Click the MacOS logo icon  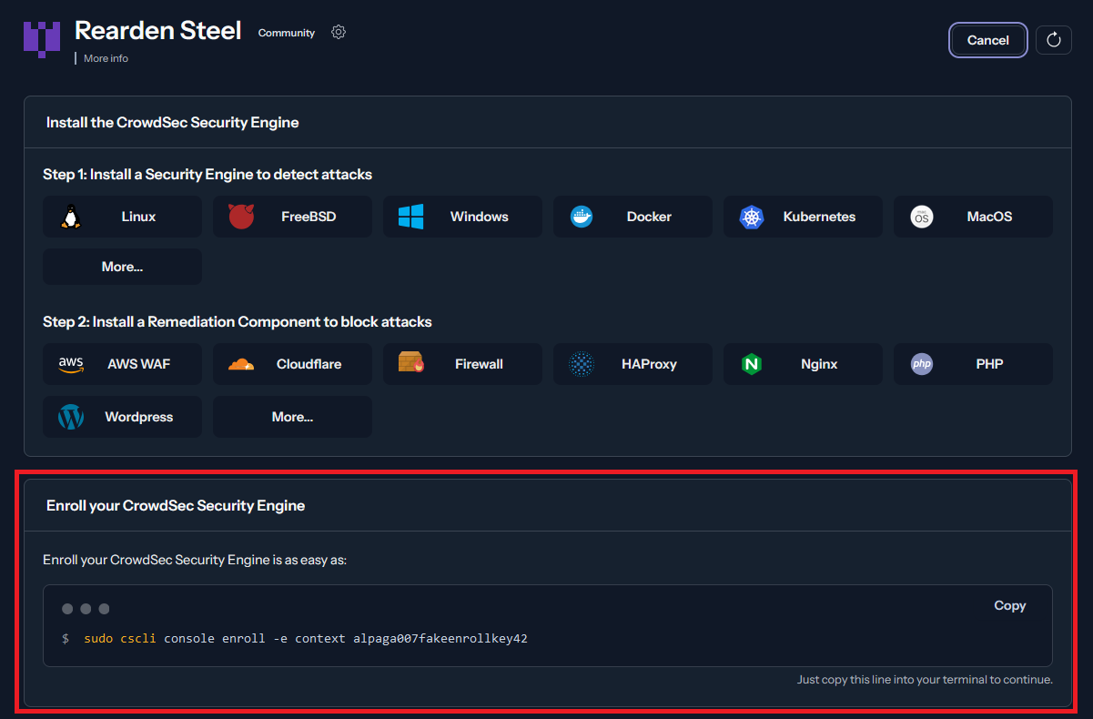pyautogui.click(x=922, y=217)
